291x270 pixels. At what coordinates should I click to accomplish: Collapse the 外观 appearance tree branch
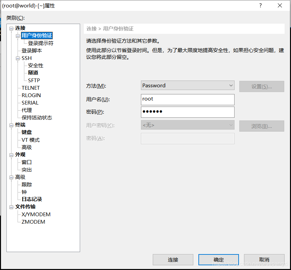pos(11,154)
